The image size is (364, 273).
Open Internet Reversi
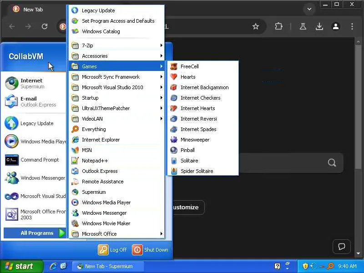[x=202, y=119]
